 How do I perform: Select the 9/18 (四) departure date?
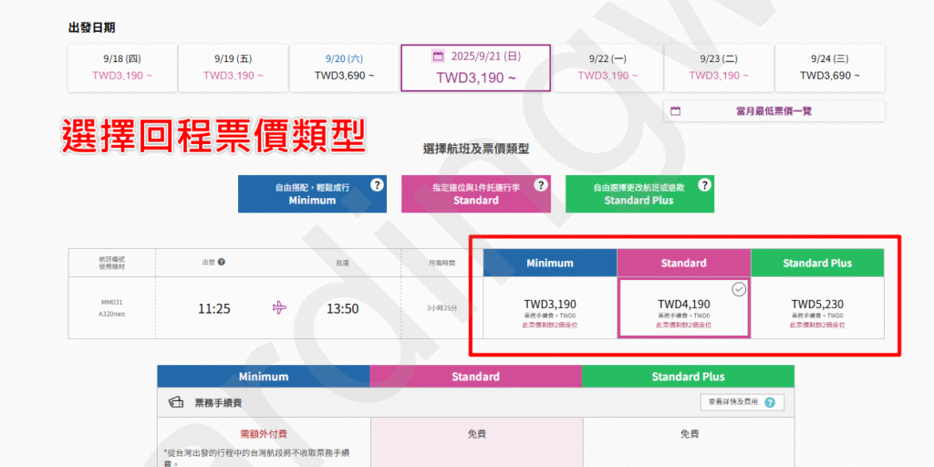(x=122, y=67)
